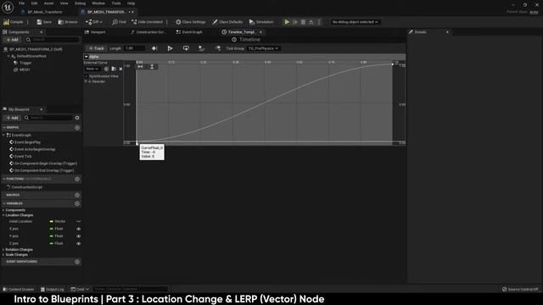Close the Timeline_Template tab

(260, 32)
